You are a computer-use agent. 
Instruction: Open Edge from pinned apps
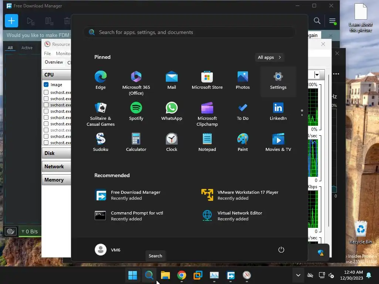point(101,80)
